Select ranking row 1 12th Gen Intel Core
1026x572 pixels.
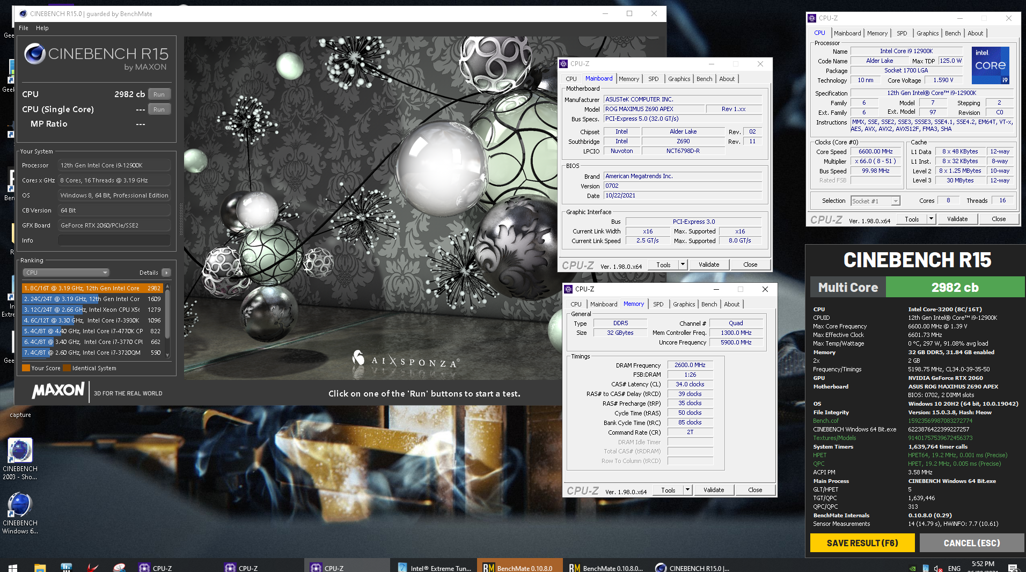92,288
